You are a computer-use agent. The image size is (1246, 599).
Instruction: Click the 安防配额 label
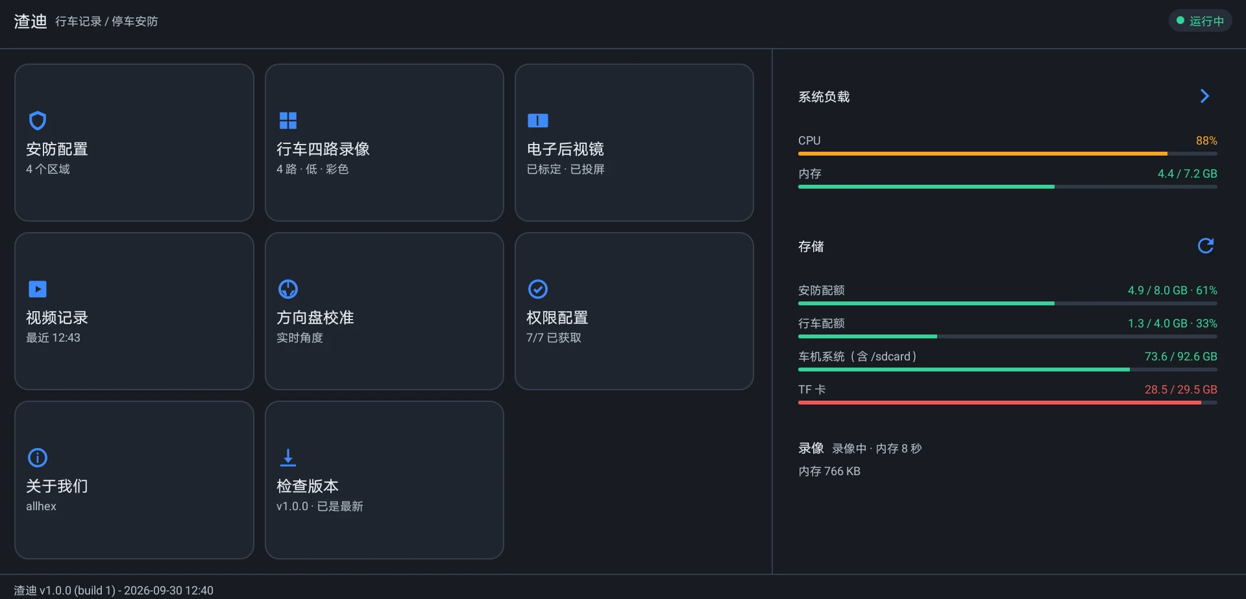pos(822,290)
